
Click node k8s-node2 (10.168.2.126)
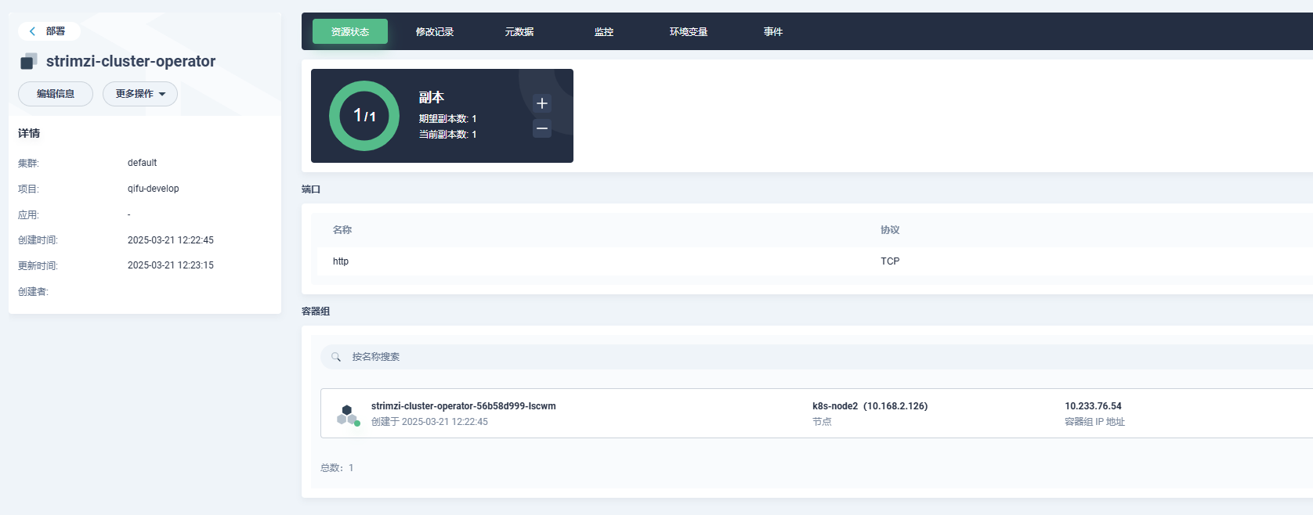point(870,406)
